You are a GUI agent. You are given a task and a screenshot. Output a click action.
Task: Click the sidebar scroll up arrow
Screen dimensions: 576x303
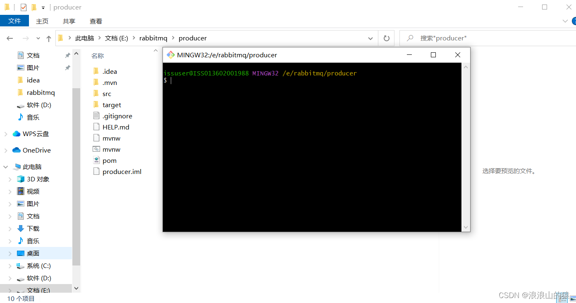[x=76, y=54]
